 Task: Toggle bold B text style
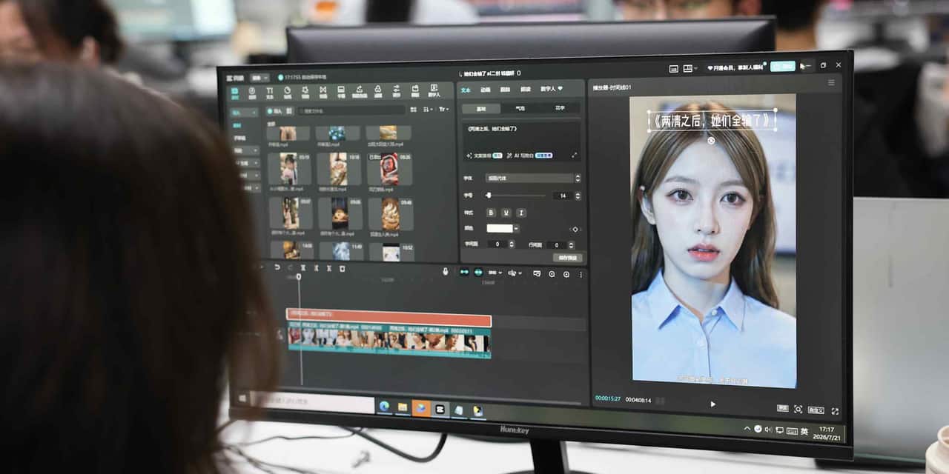coord(491,213)
